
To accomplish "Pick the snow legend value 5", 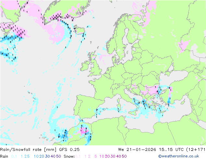I will 96,156.
